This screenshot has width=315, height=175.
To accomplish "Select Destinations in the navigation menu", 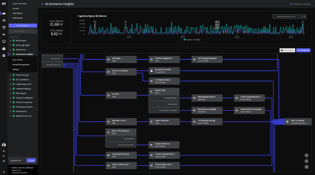I will tap(17, 13).
